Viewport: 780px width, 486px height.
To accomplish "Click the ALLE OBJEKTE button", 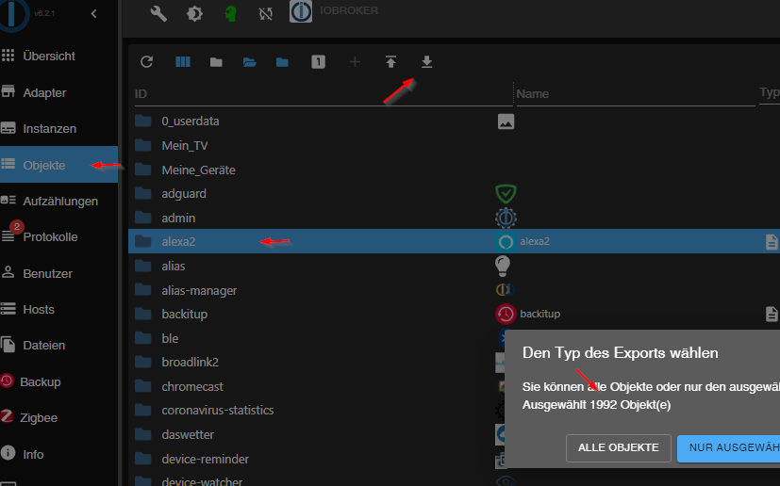I will [619, 447].
